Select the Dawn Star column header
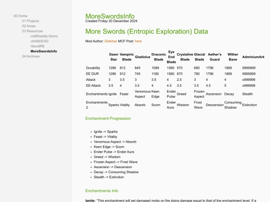Screen dimensions: 270x202 113,57
